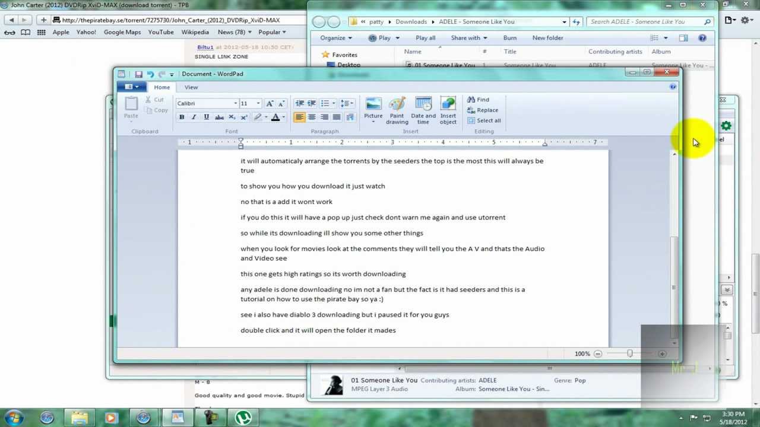This screenshot has height=427, width=760.
Task: Open the Popular bookmarks dropdown in Safari
Action: click(272, 32)
